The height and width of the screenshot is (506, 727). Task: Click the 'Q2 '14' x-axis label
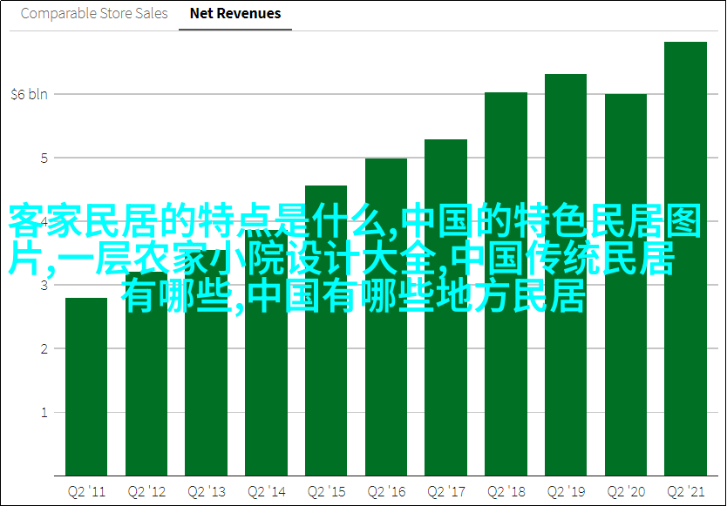(266, 491)
